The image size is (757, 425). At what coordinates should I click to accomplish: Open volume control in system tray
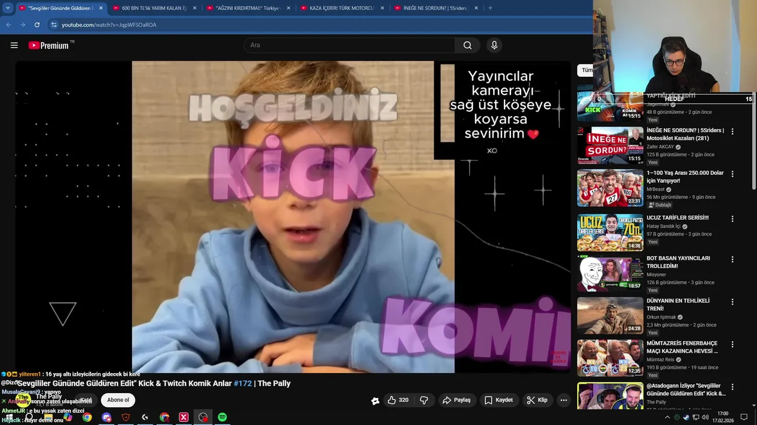[x=705, y=417]
